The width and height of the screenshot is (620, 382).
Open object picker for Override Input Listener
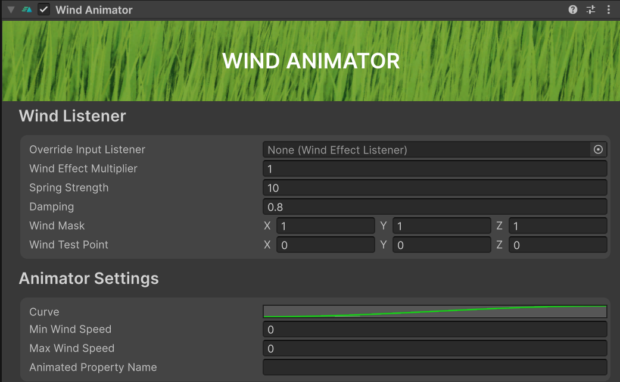tap(598, 150)
